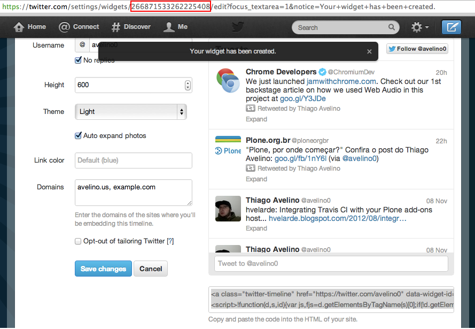The image size is (475, 329).
Task: Click the Search box in navbar
Action: (346, 27)
